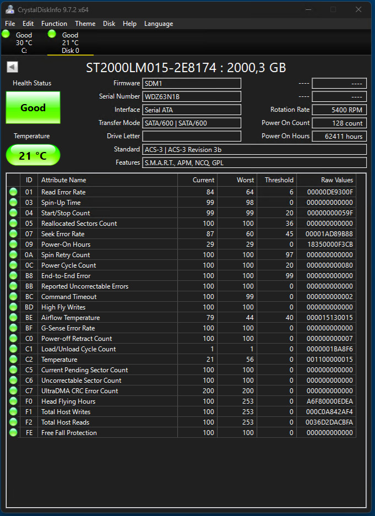Click the Firmware field showing SDM1

[192, 83]
